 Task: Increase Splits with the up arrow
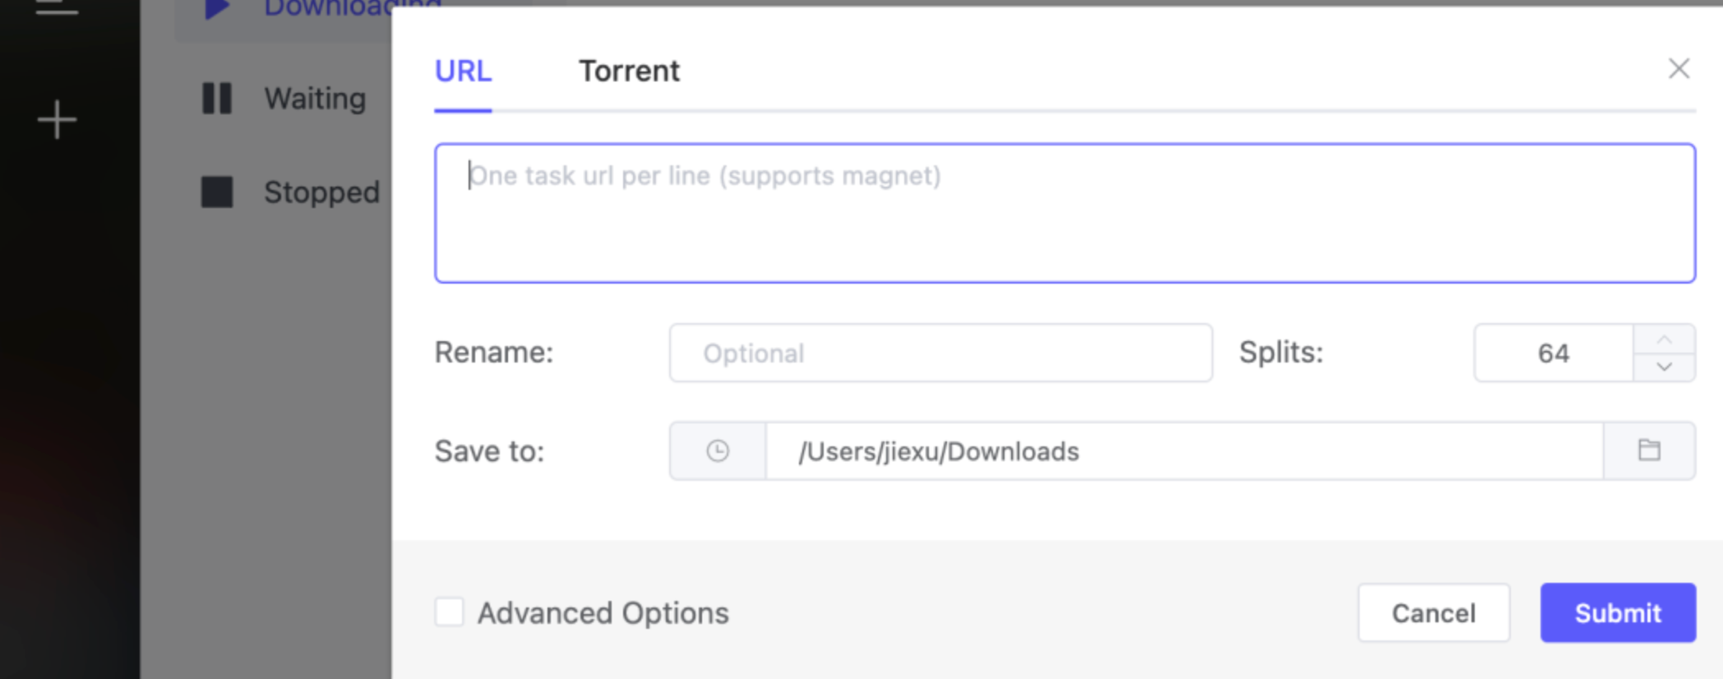[x=1664, y=339]
